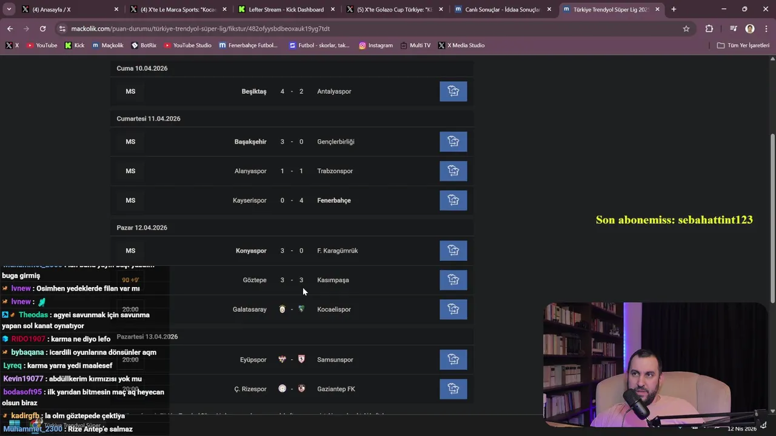The width and height of the screenshot is (776, 436).
Task: Click the Eyüpspor club crest
Action: click(282, 360)
